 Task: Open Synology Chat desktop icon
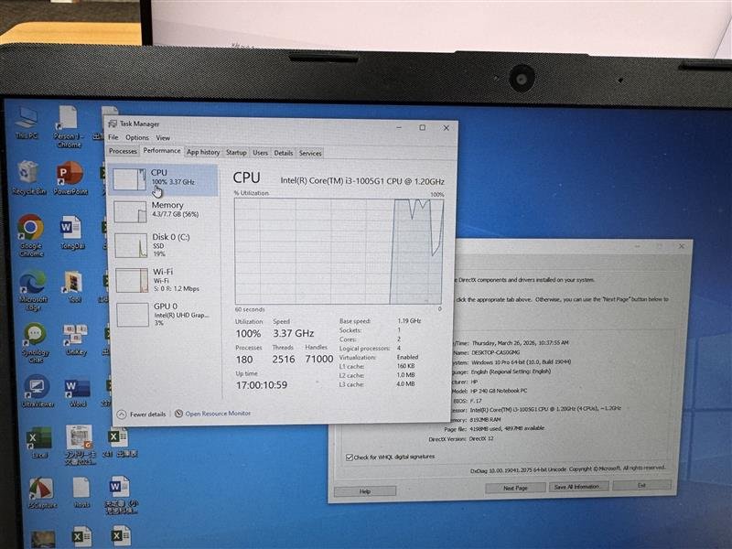(x=35, y=342)
